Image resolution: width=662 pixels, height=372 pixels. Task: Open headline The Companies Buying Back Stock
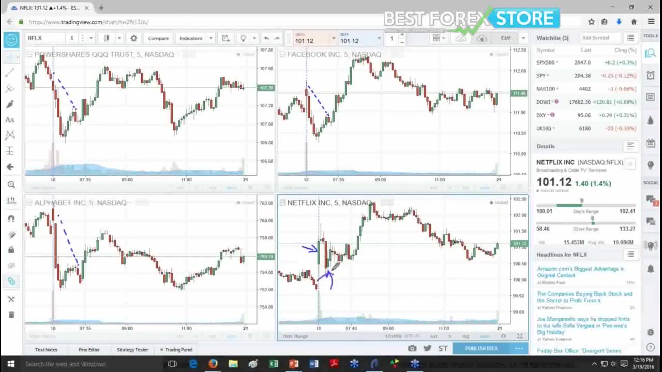click(x=584, y=297)
